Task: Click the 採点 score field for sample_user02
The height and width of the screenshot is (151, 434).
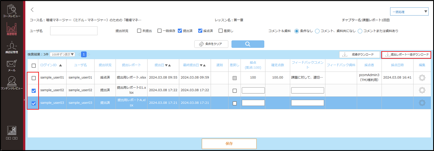Action: pos(253,90)
